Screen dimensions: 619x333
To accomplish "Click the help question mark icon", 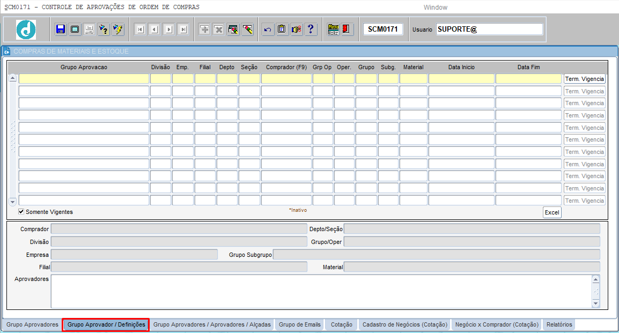I will coord(311,29).
